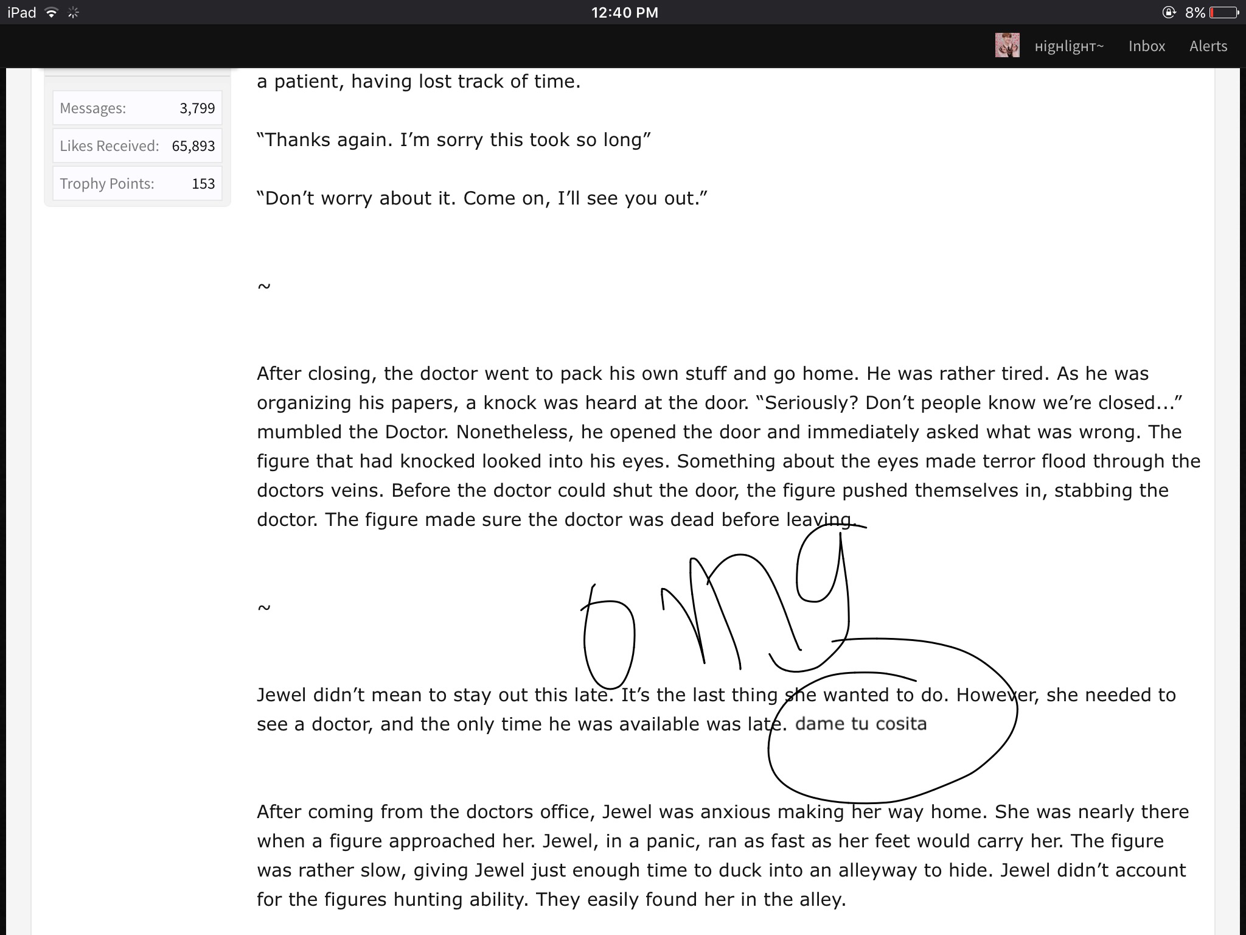The width and height of the screenshot is (1246, 935).
Task: Tap the rotation lock status icon
Action: 1169,12
